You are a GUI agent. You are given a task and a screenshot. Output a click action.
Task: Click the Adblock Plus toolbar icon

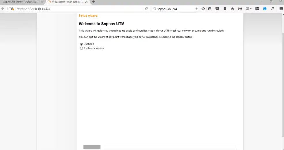(x=248, y=9)
